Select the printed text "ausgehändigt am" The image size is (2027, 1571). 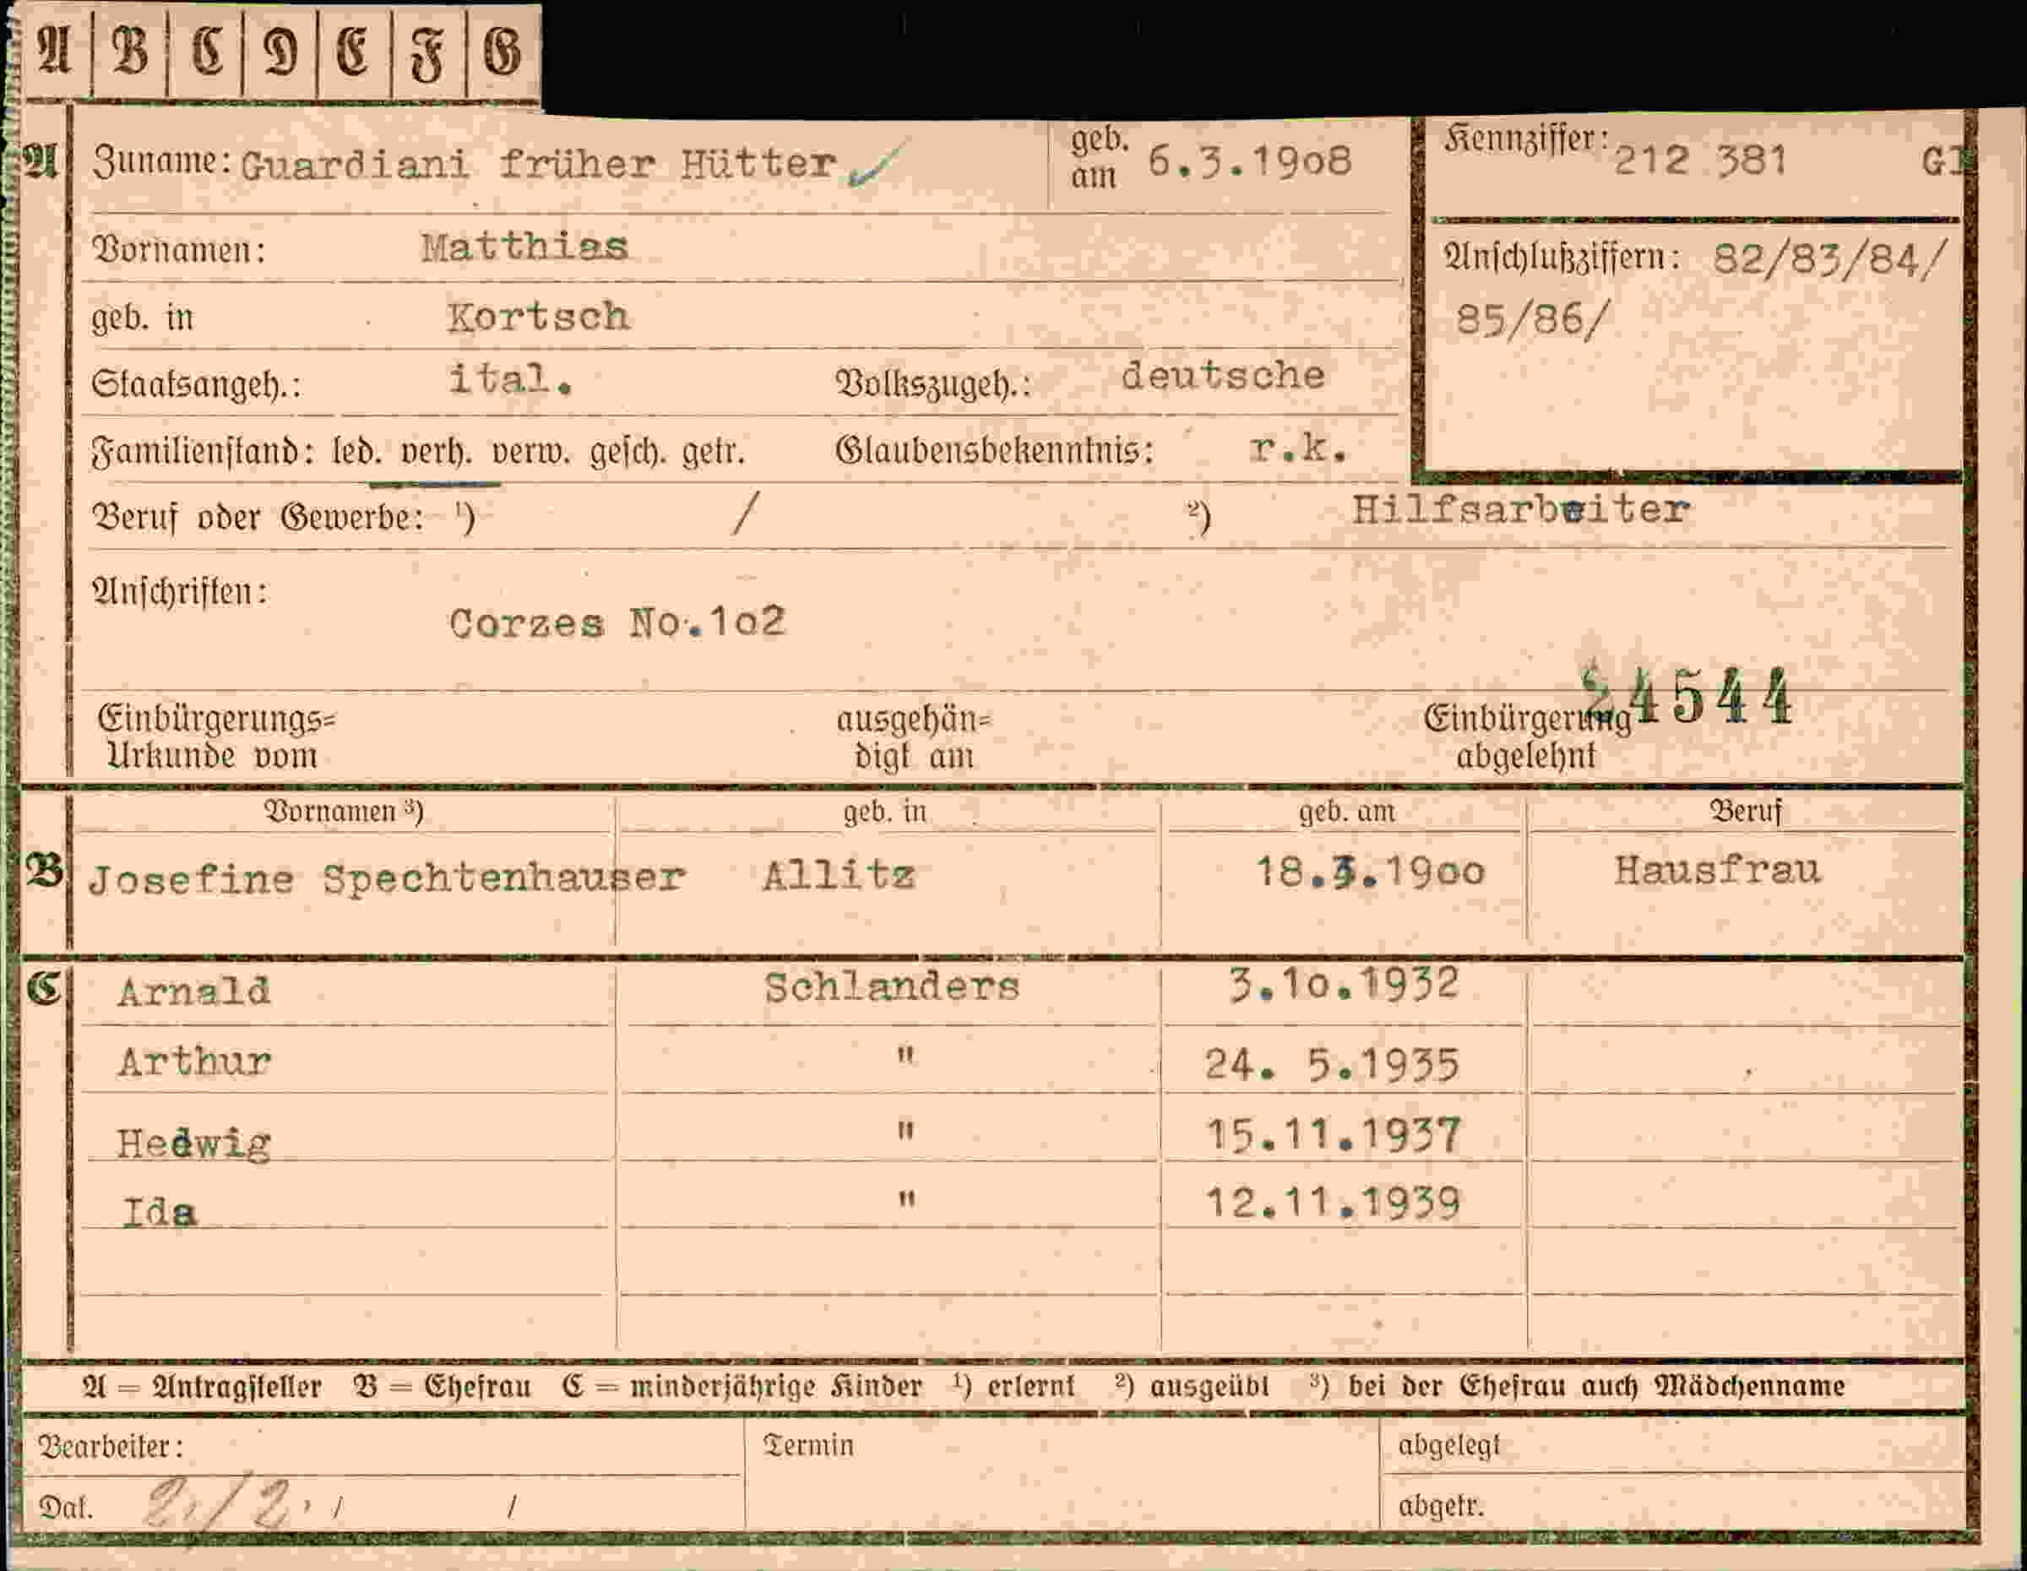[914, 737]
